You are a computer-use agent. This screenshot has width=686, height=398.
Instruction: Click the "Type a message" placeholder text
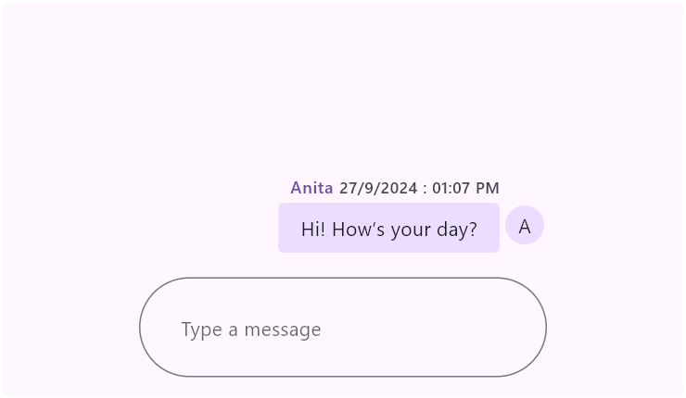[251, 330]
